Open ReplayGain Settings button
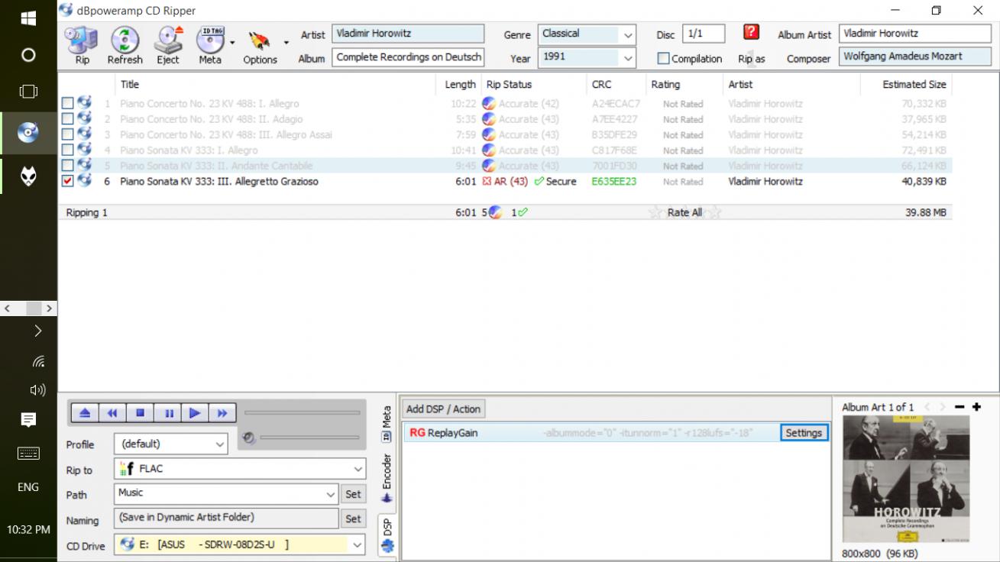1000x562 pixels. (804, 433)
